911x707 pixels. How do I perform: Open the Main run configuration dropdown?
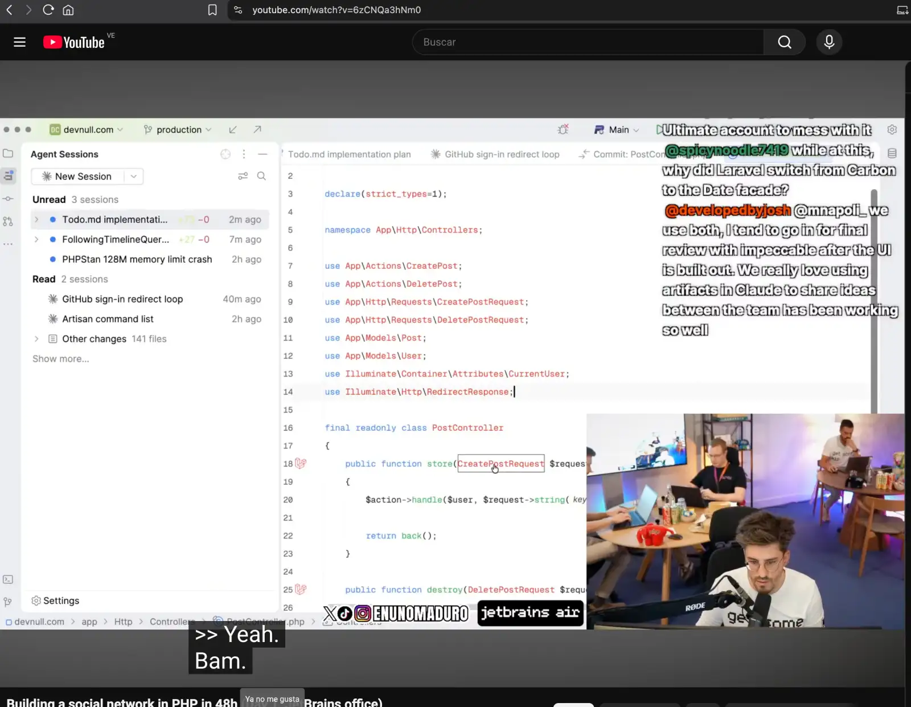click(617, 129)
